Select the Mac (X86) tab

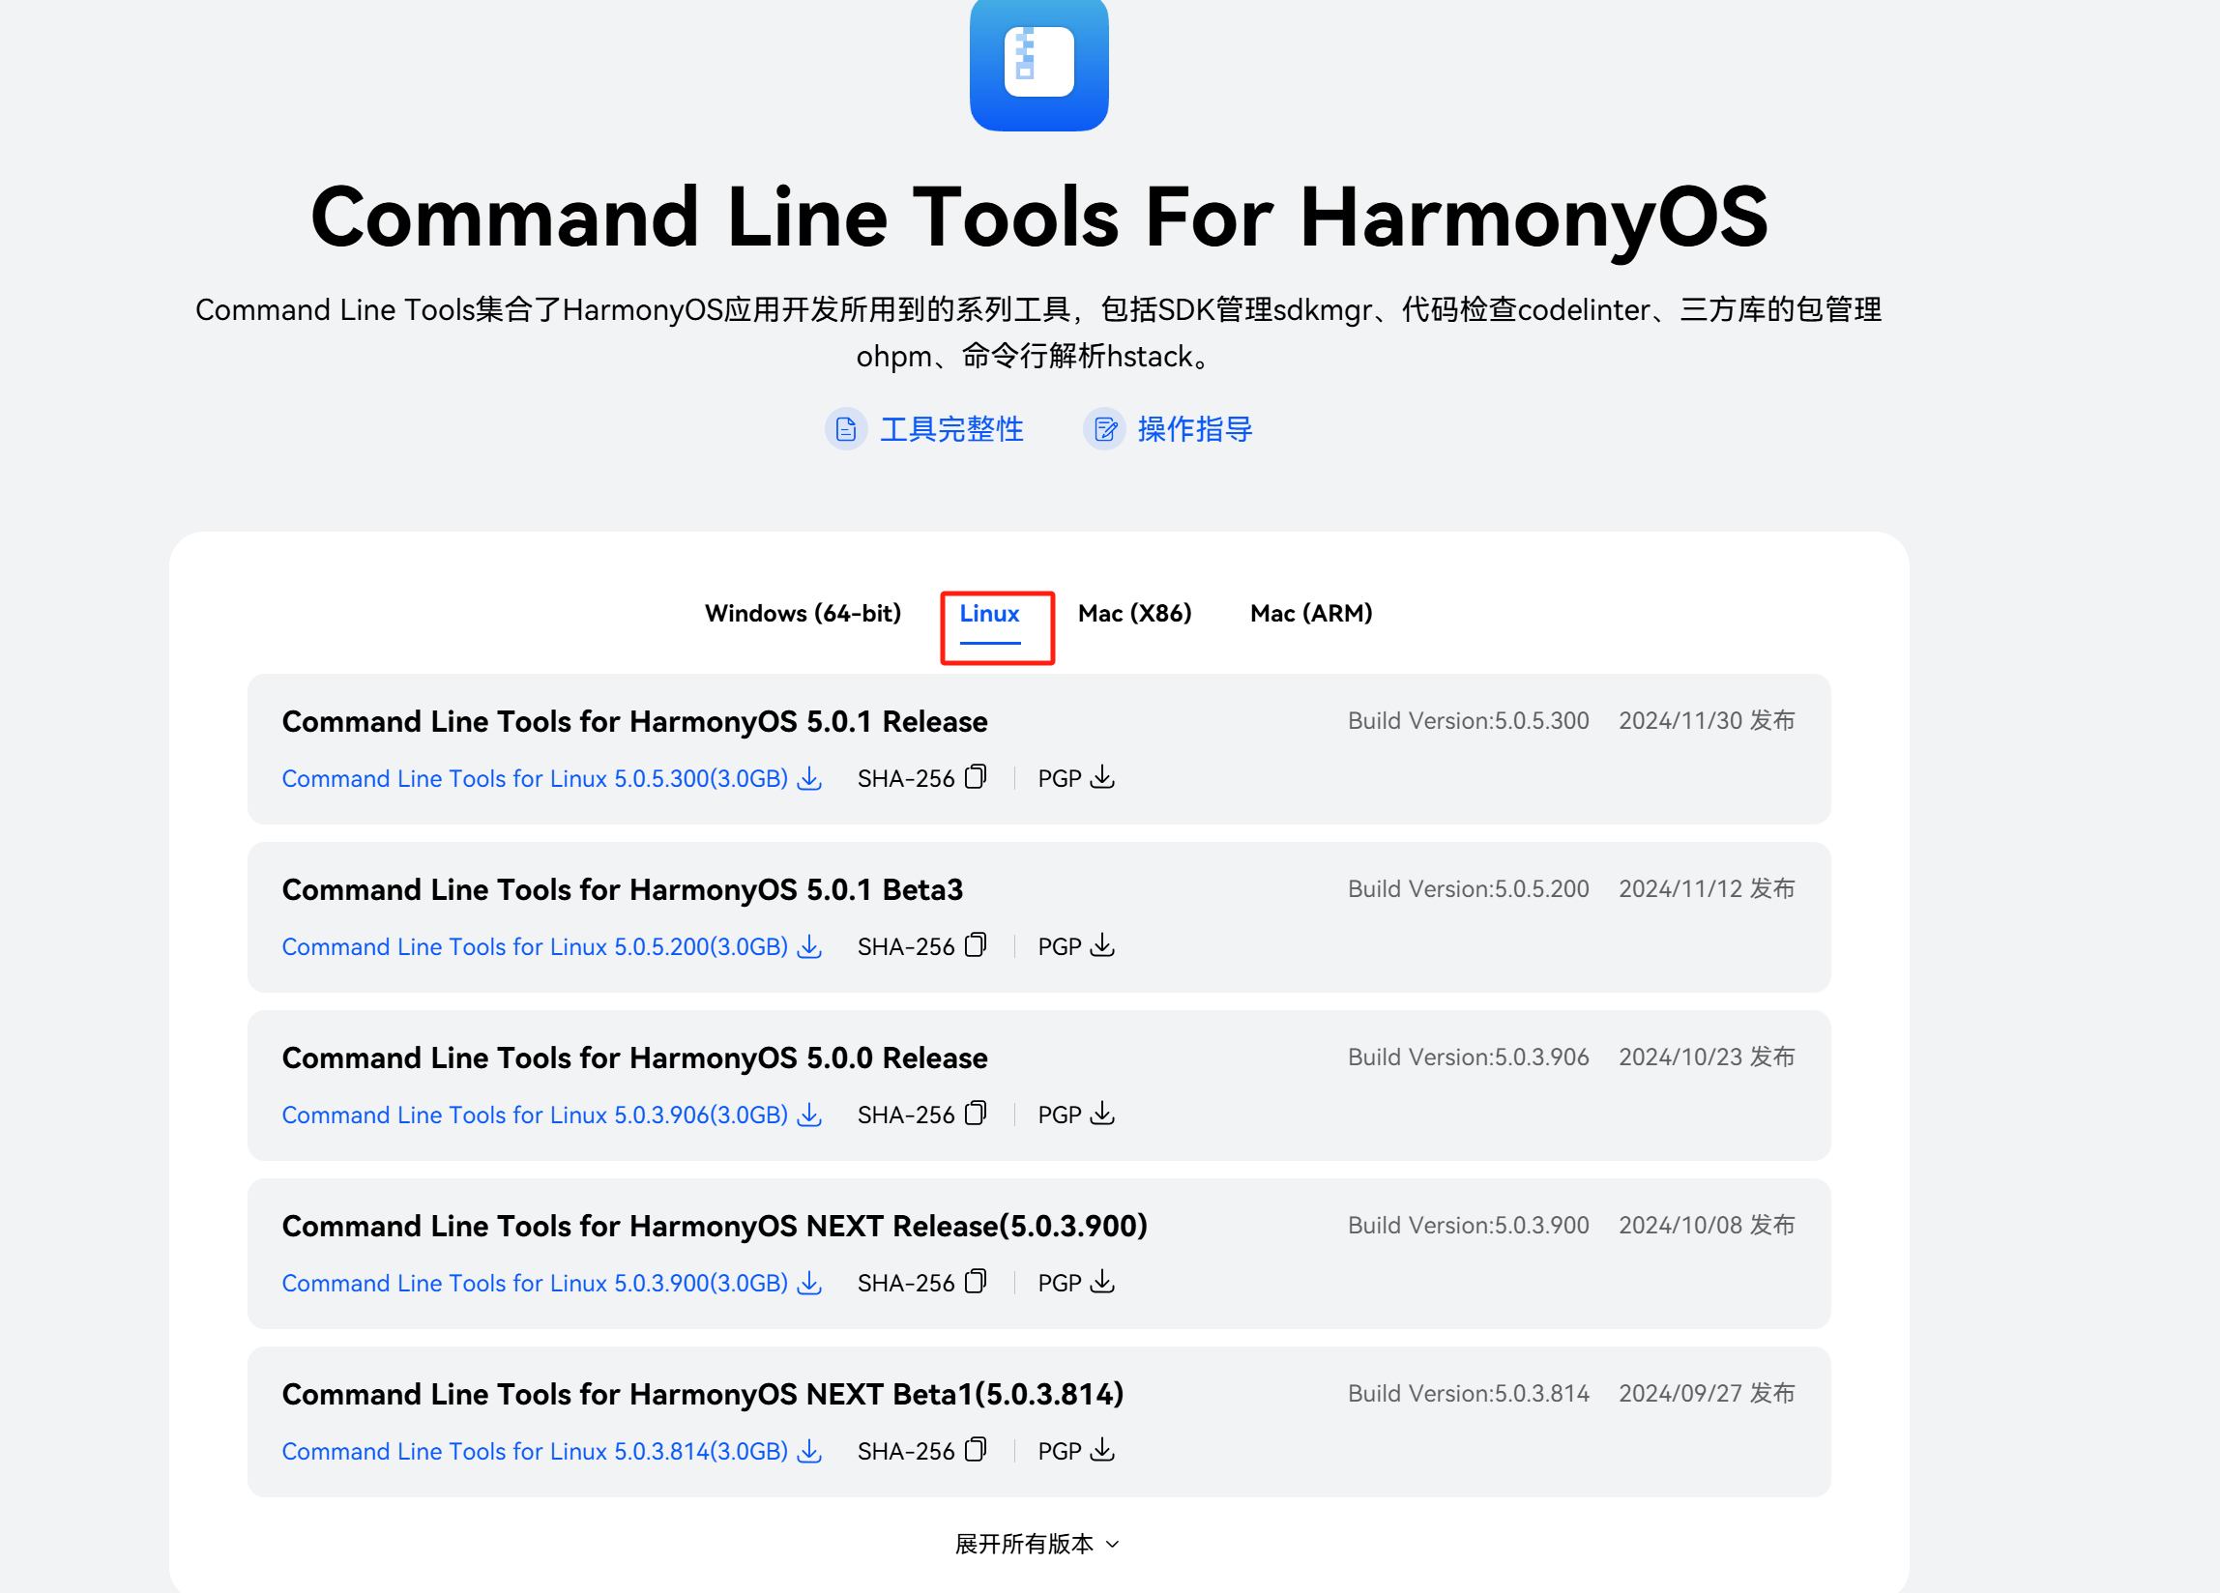[1134, 614]
